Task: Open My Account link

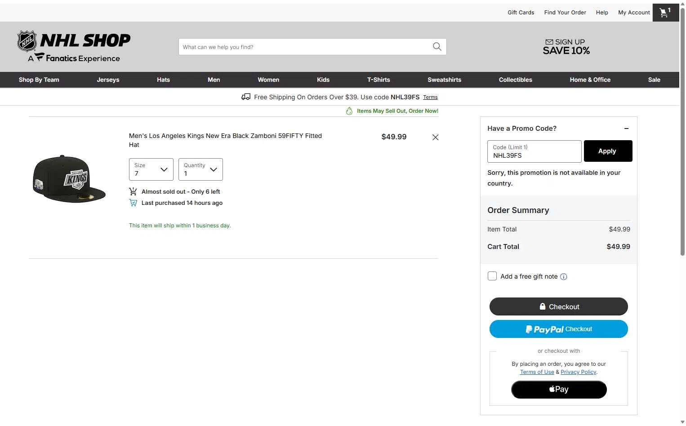Action: (634, 13)
